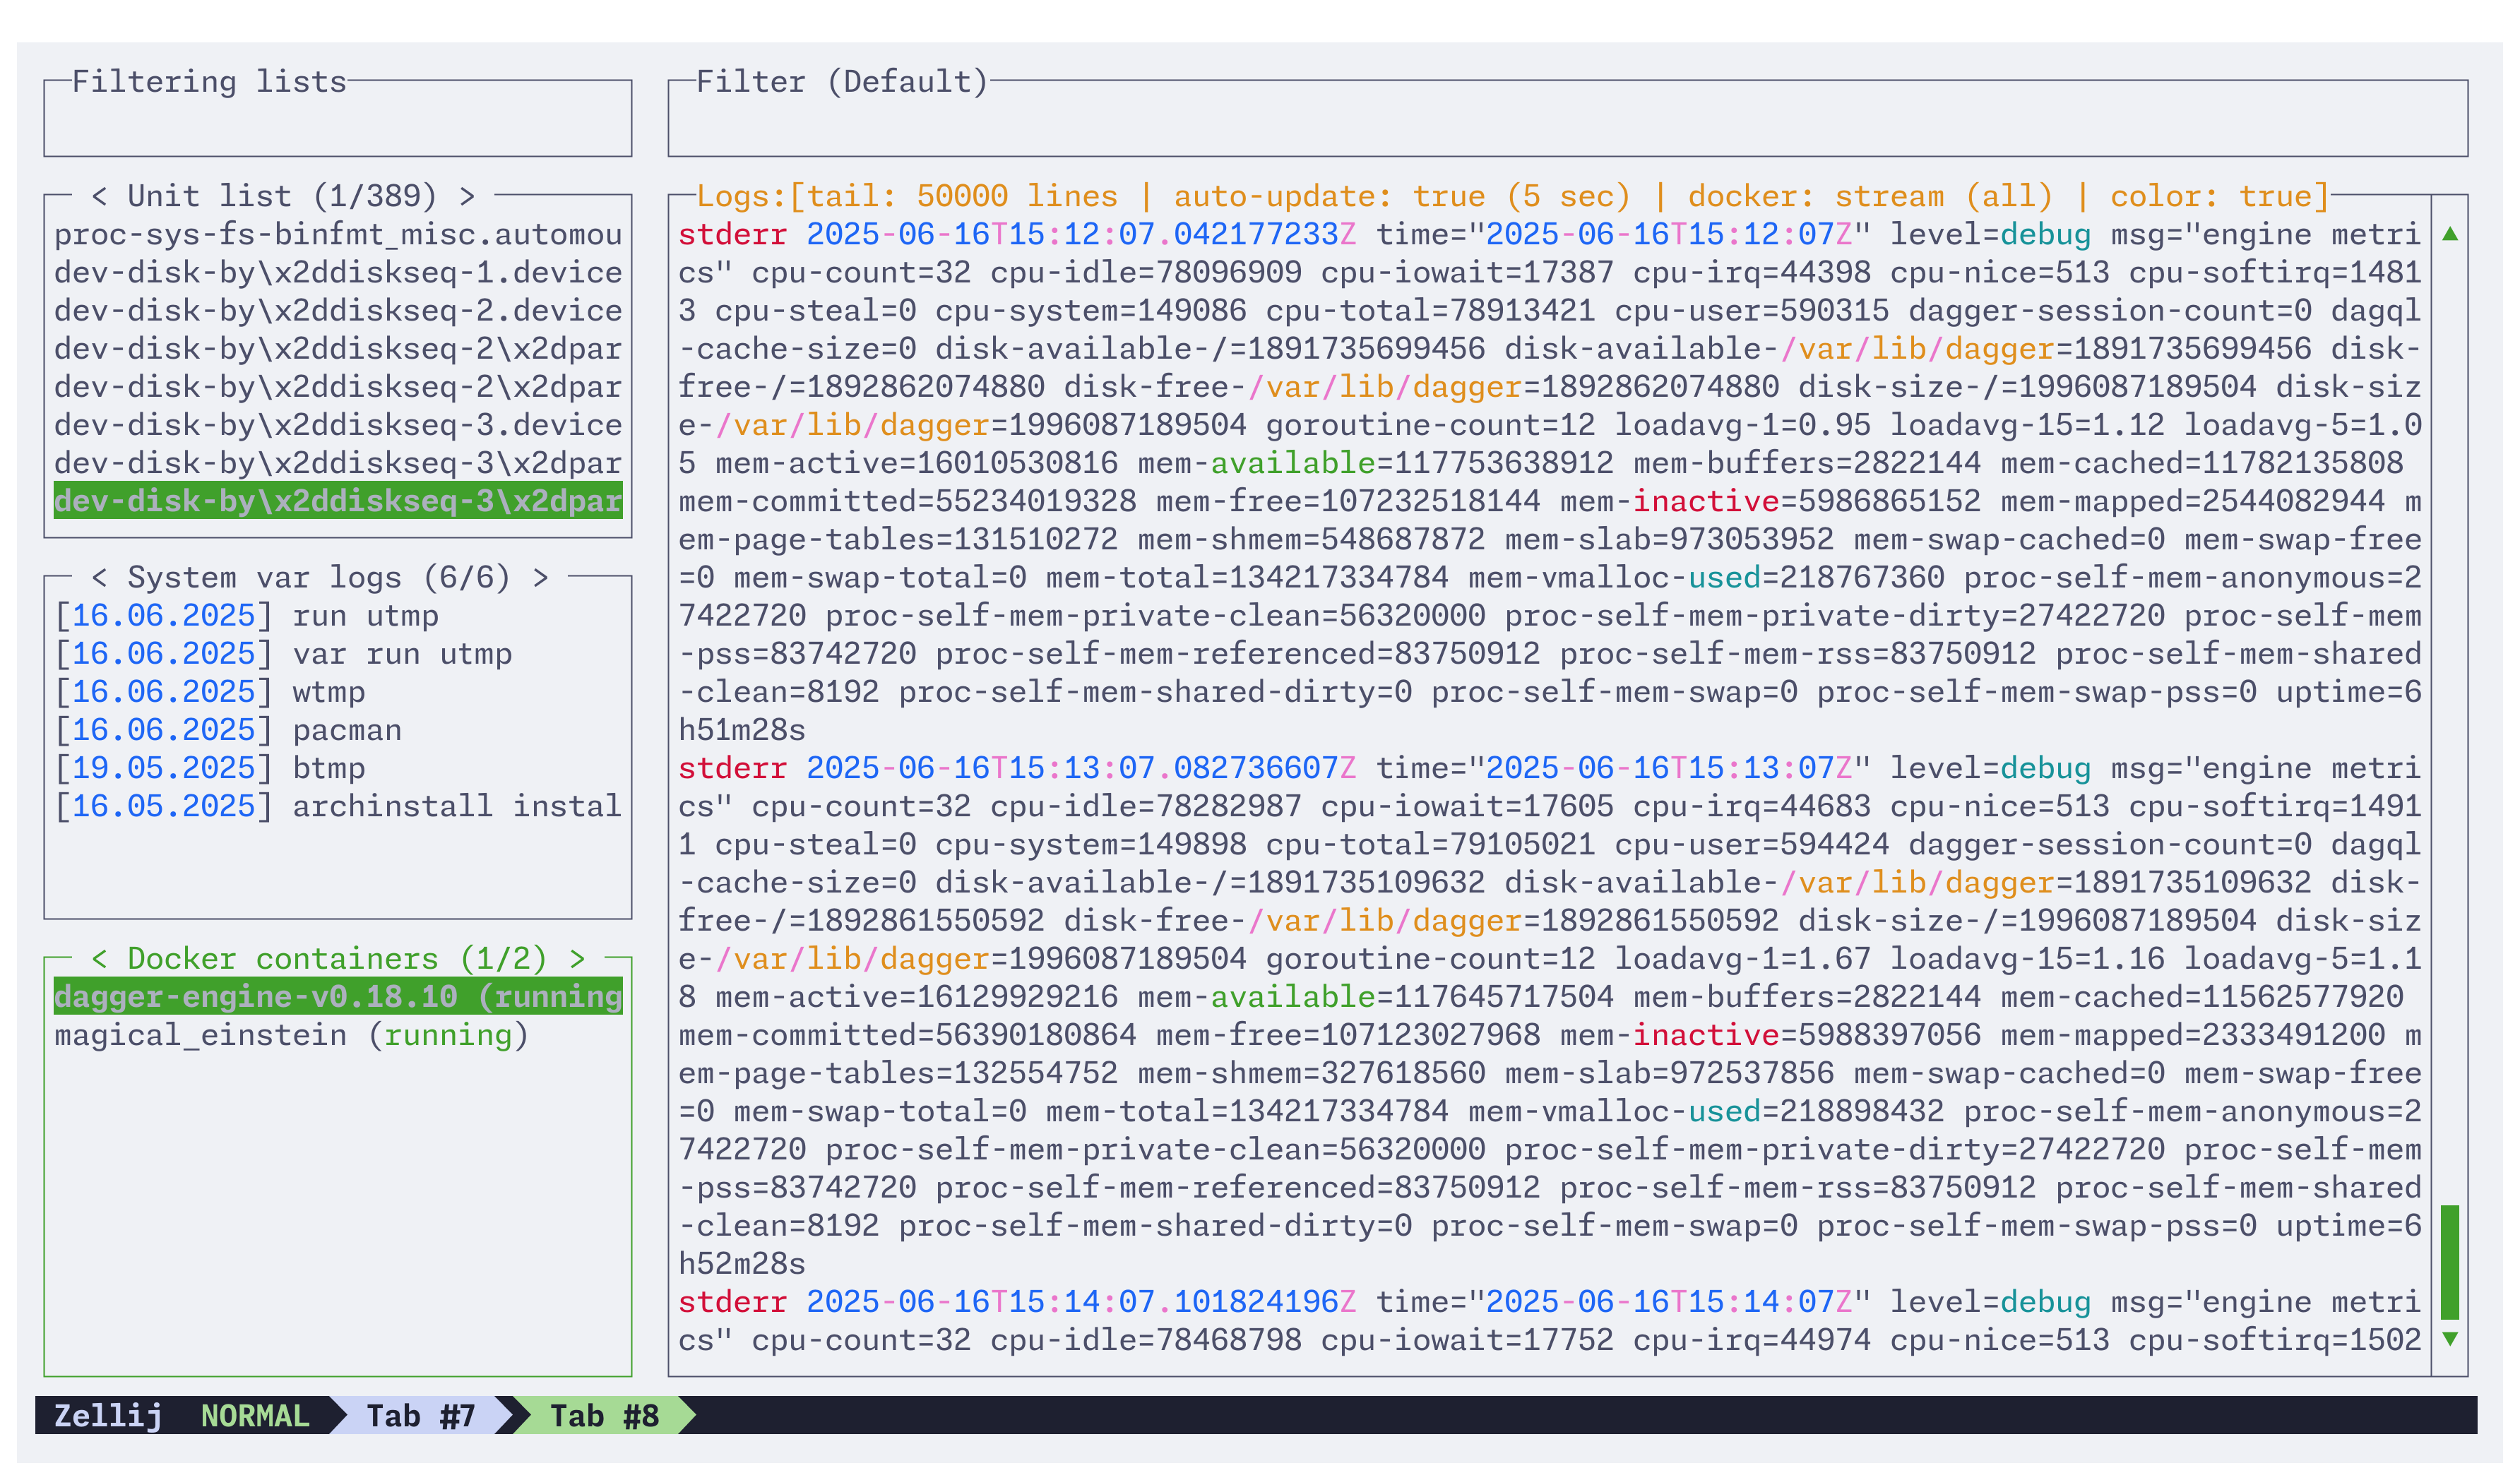Select proc-sys-fs-binfmt_misc.automount unit
2520x1480 pixels.
coord(337,234)
